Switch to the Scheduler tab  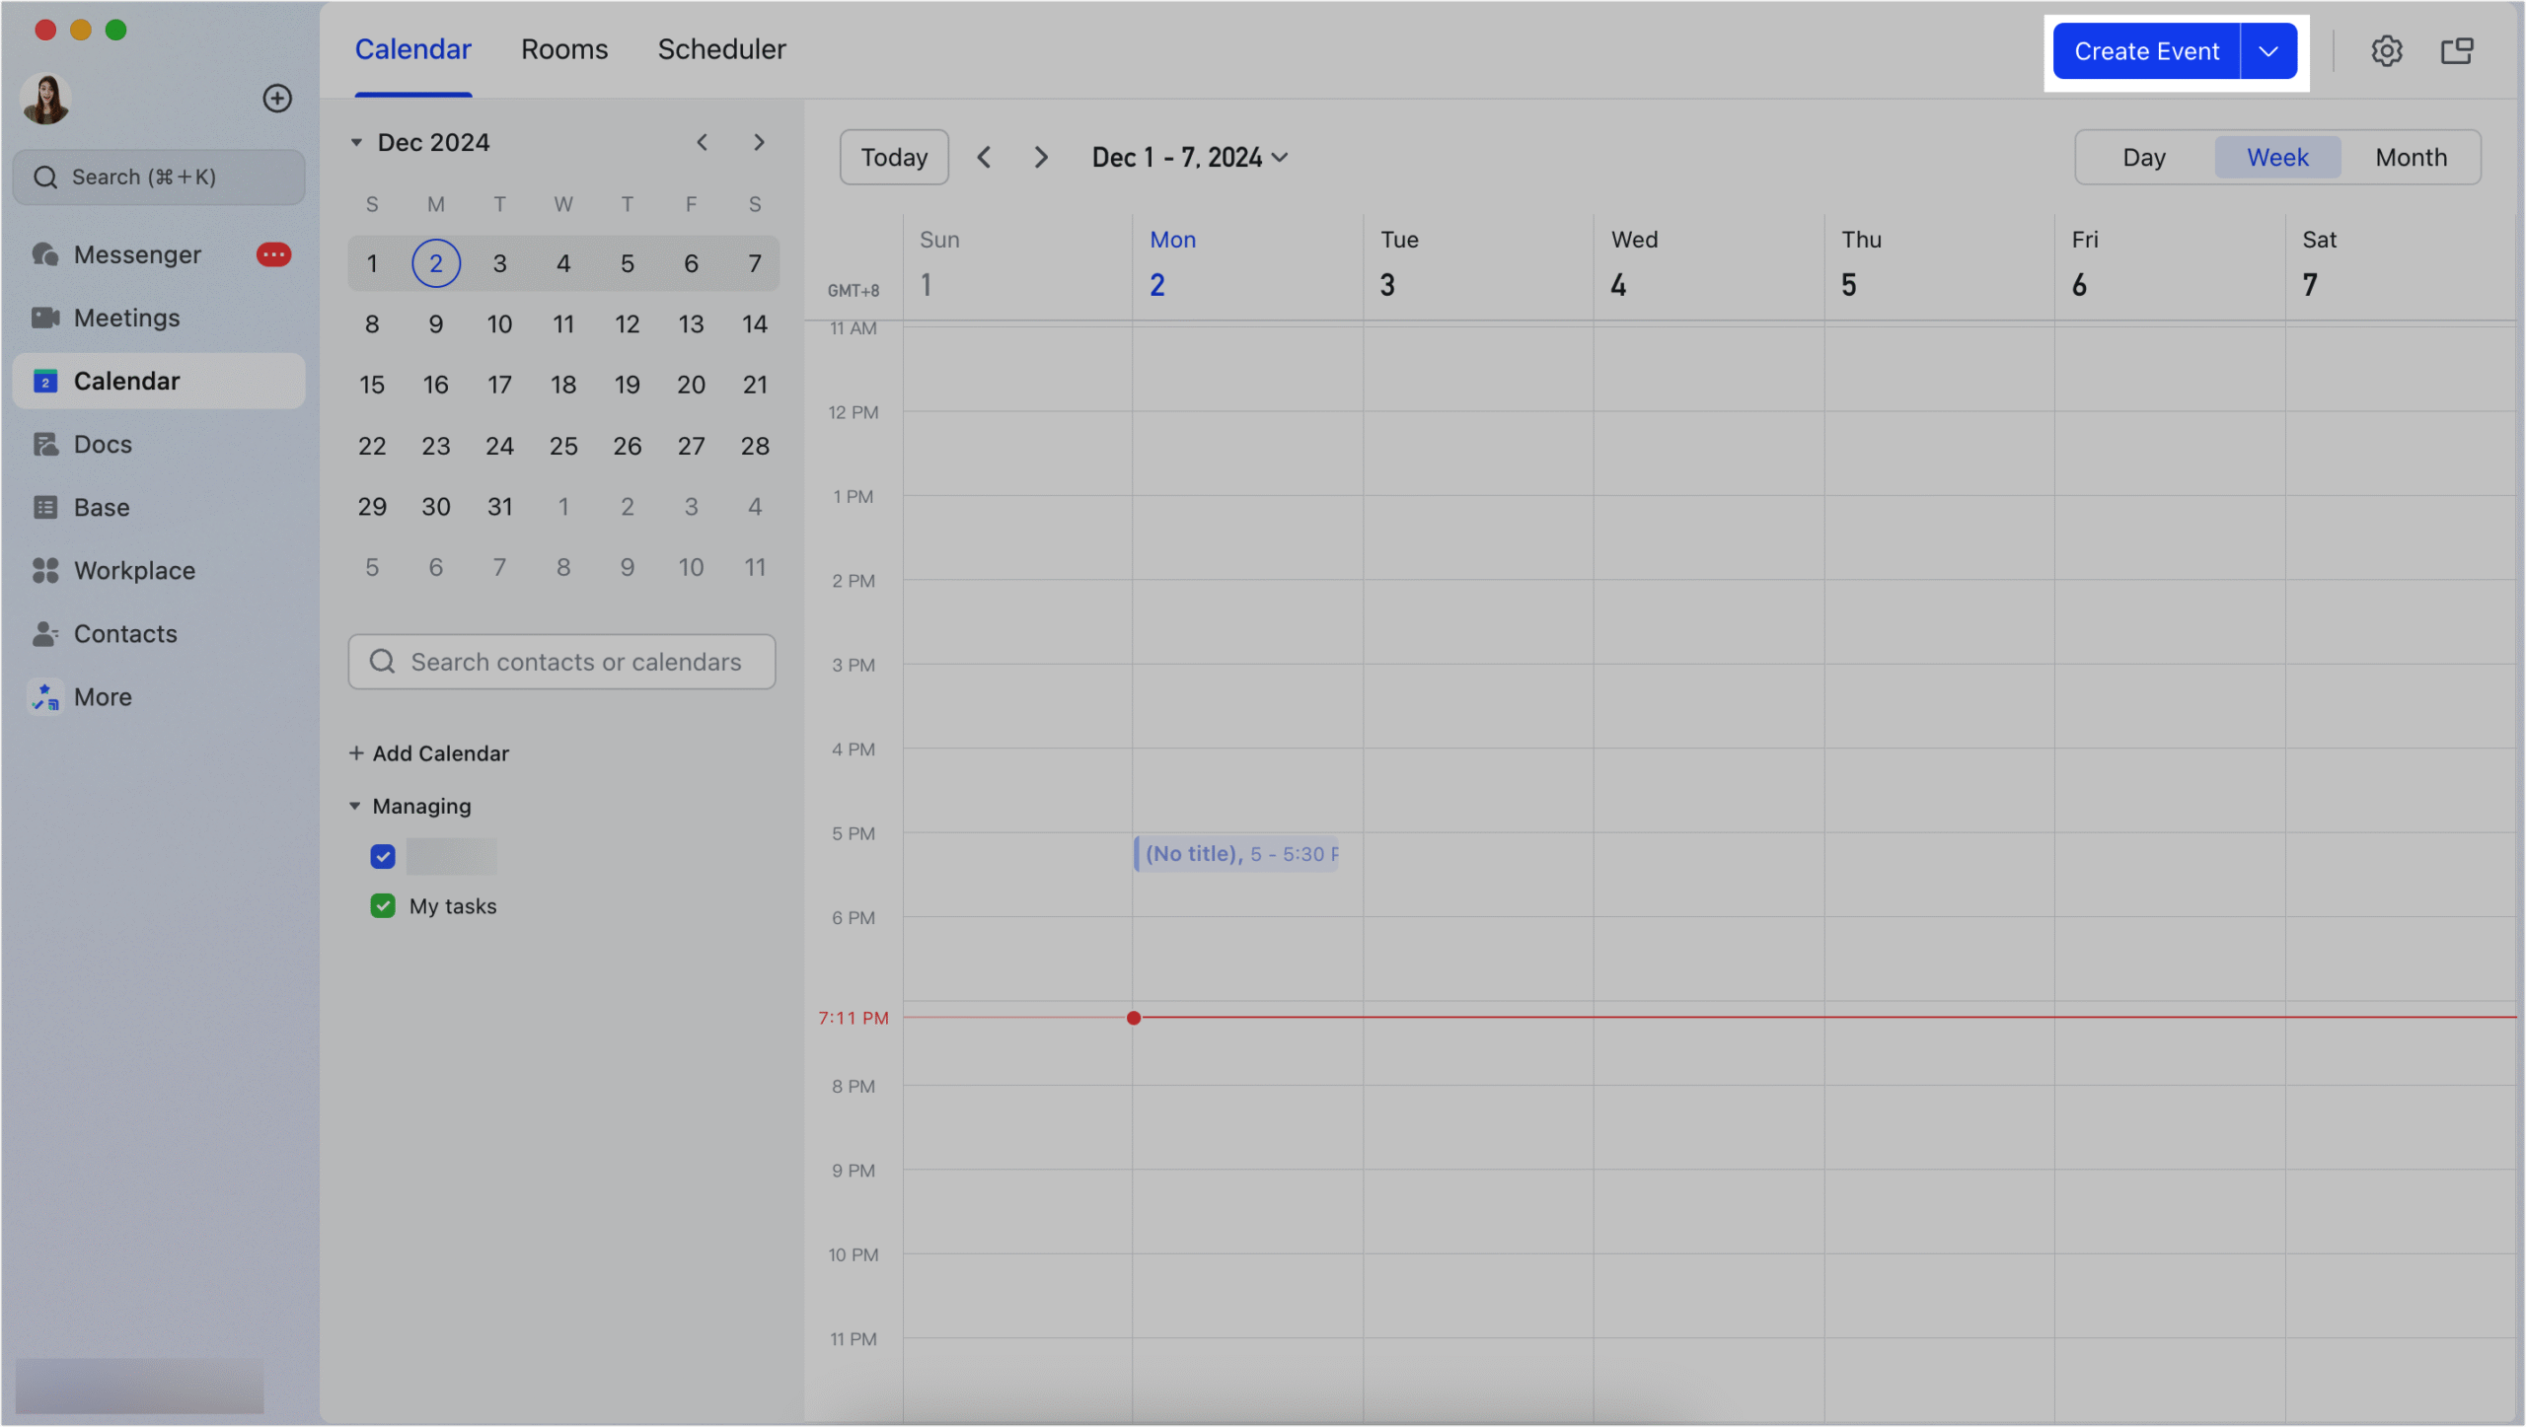pos(722,49)
